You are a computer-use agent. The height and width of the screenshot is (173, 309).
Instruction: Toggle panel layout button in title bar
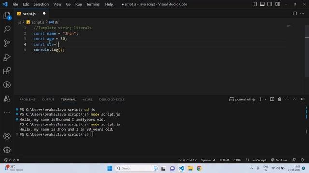tap(262, 4)
